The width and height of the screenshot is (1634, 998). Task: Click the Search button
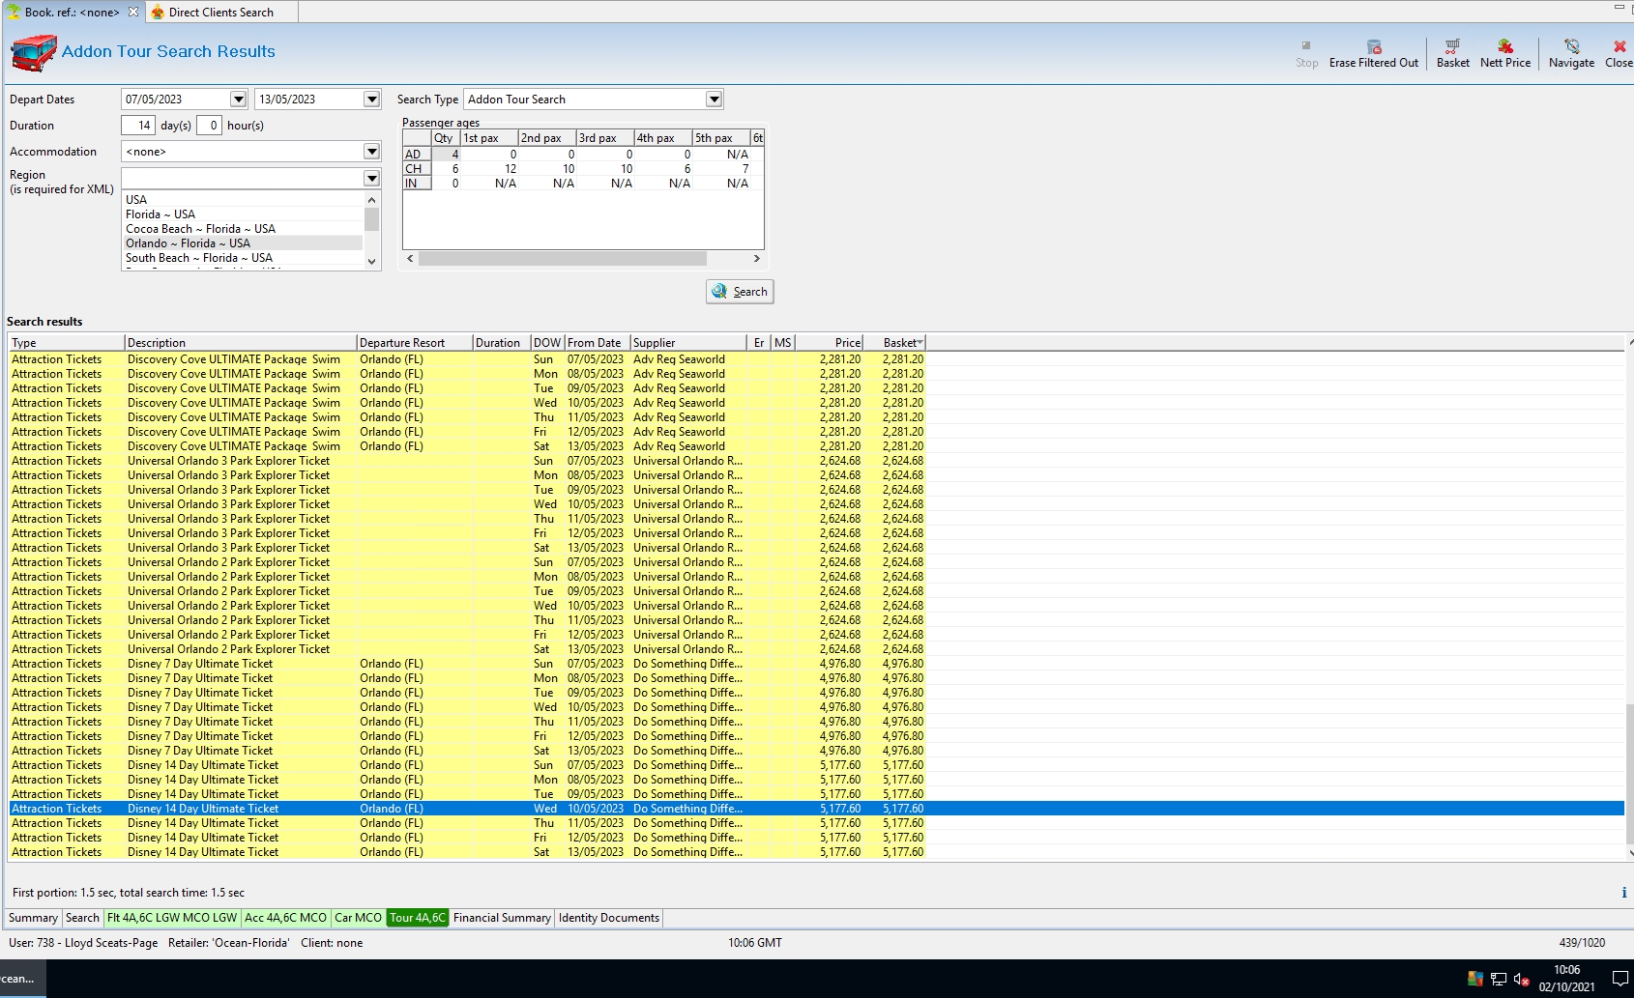pos(740,292)
